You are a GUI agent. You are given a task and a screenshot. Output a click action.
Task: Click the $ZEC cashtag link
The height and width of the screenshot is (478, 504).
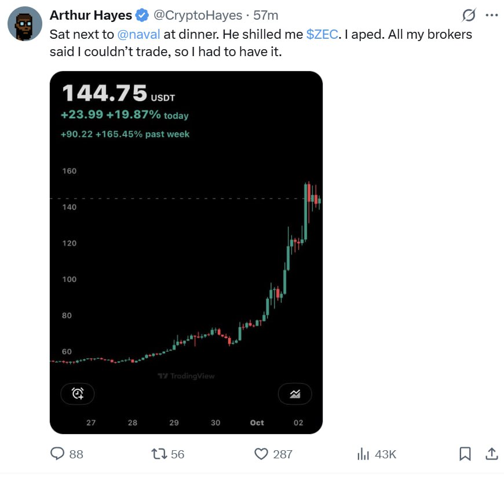point(322,34)
